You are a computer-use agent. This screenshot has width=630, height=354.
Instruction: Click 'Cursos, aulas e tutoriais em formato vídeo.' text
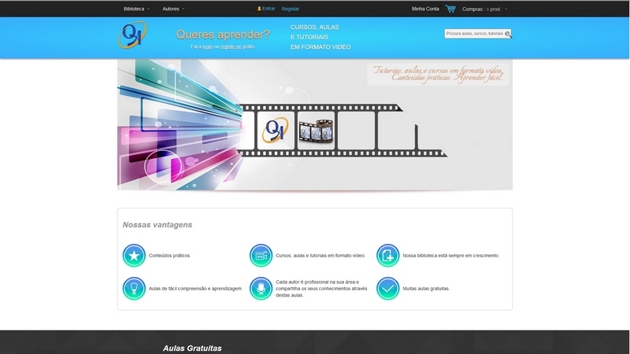tap(321, 256)
